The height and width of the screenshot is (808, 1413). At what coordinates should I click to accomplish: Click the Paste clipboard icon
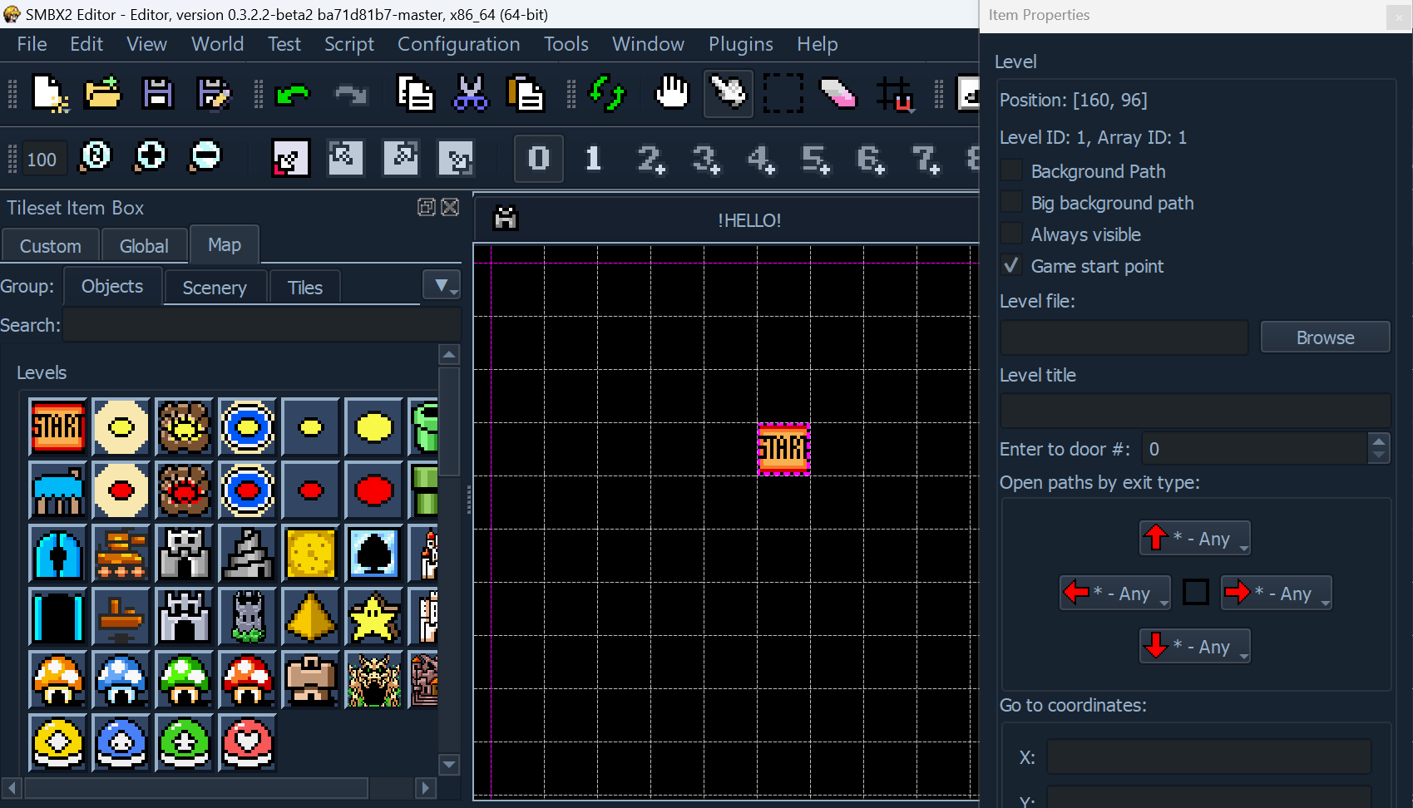tap(525, 93)
